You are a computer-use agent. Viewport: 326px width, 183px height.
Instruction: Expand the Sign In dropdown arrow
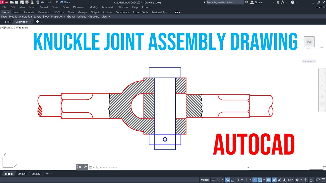[273, 2]
